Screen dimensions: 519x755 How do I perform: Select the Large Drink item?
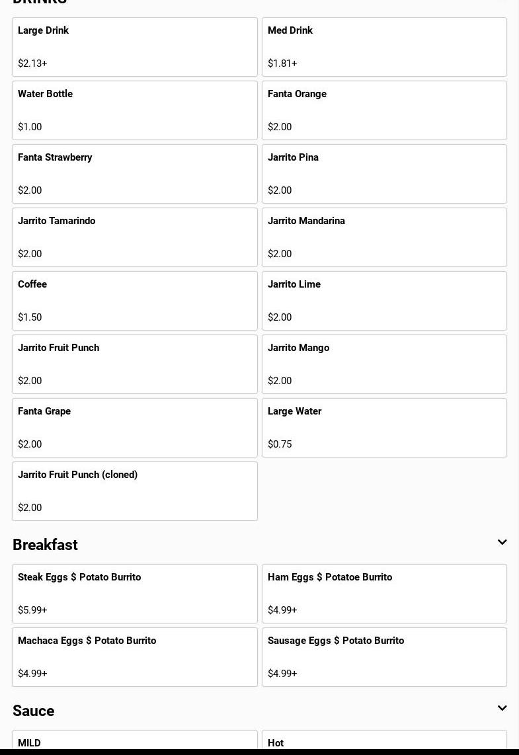pos(134,47)
